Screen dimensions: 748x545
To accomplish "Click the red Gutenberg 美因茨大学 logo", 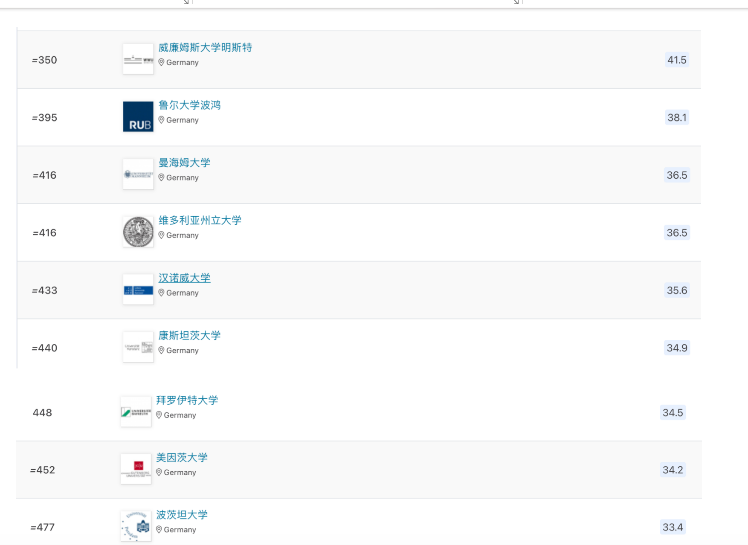I will 136,469.
